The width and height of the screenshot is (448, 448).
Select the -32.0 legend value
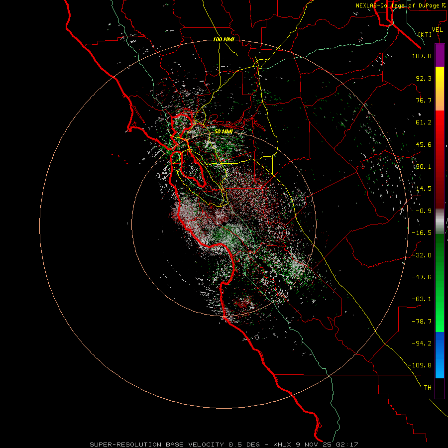click(422, 255)
